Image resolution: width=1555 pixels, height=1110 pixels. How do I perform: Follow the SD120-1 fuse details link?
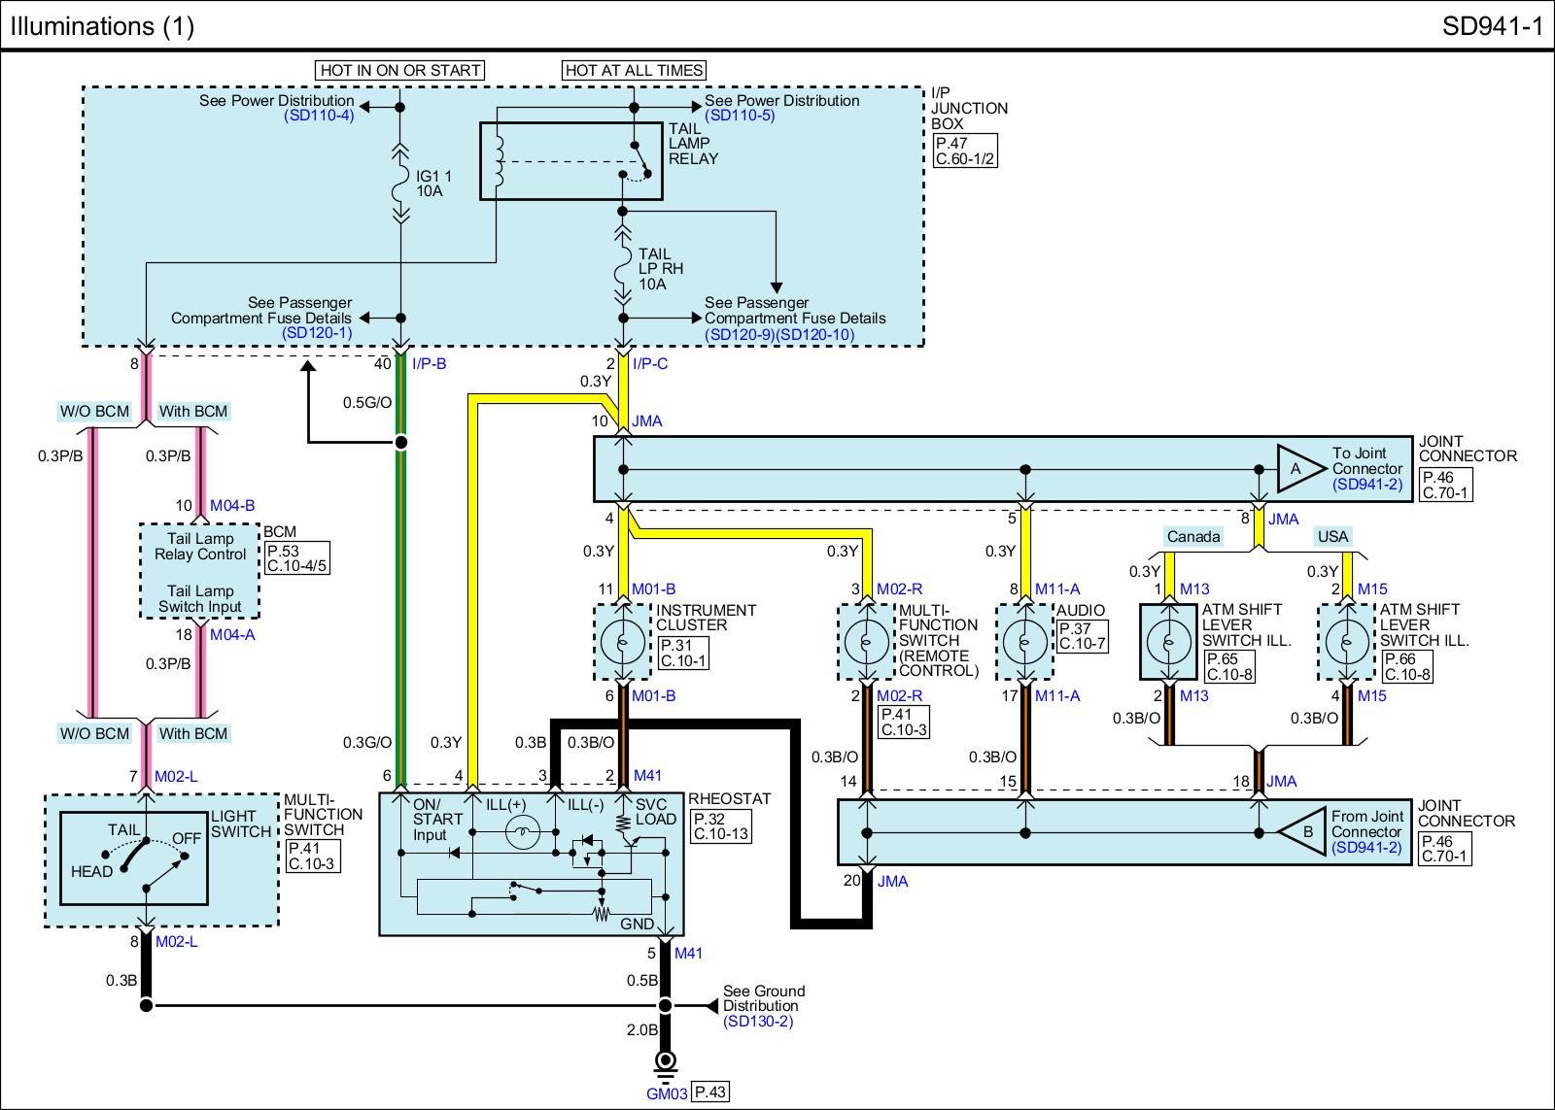pos(317,333)
